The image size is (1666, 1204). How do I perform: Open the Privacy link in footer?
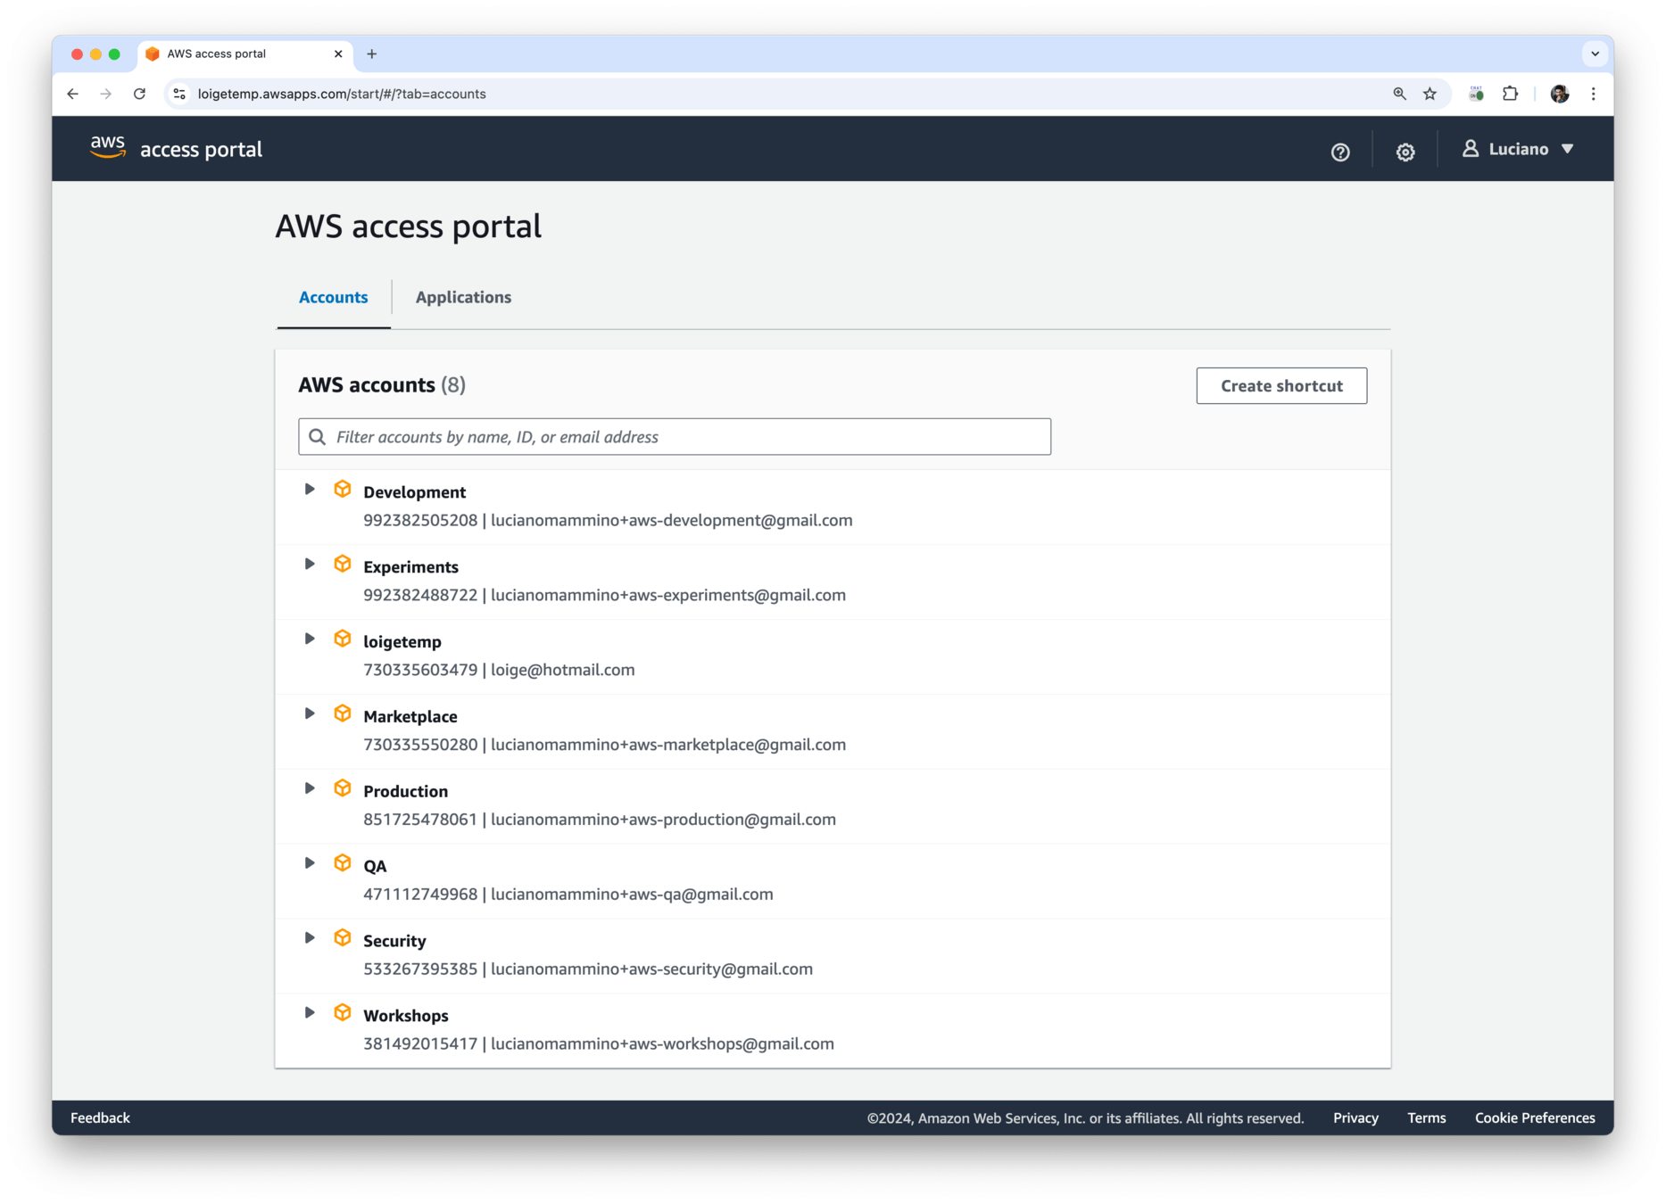pos(1355,1118)
